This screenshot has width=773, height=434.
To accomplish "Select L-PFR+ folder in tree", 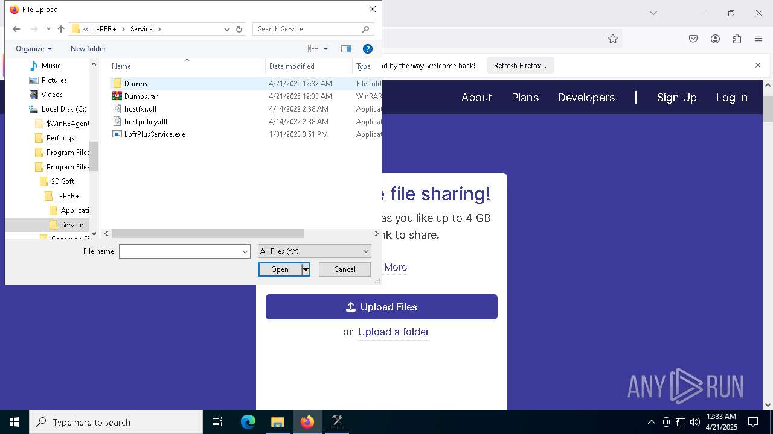I will (67, 196).
